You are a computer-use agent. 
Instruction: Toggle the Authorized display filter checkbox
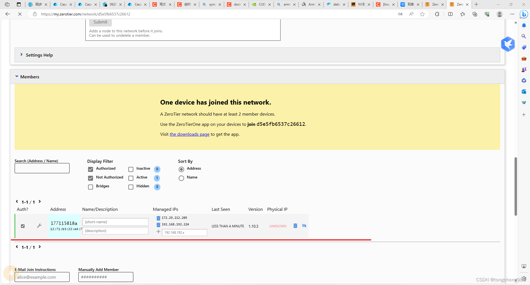[91, 169]
